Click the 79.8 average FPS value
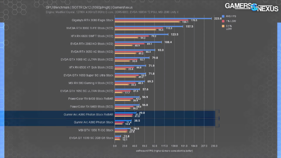The height and width of the screenshot is (158, 281). tap(155, 58)
